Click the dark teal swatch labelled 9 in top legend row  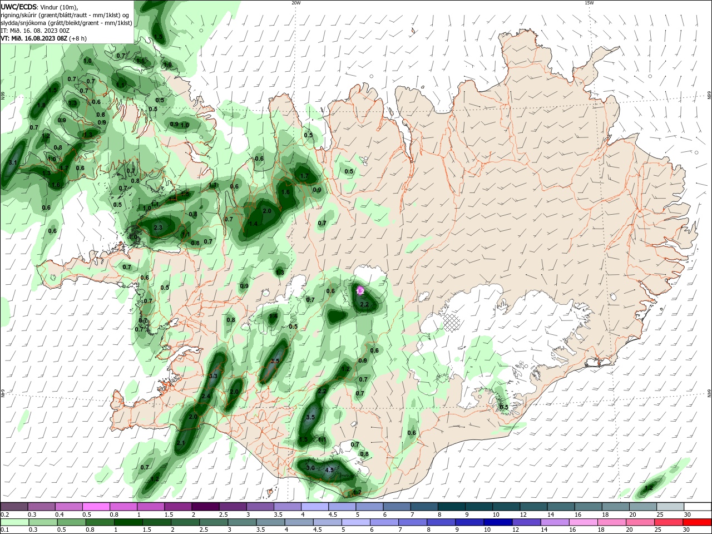pyautogui.click(x=478, y=507)
